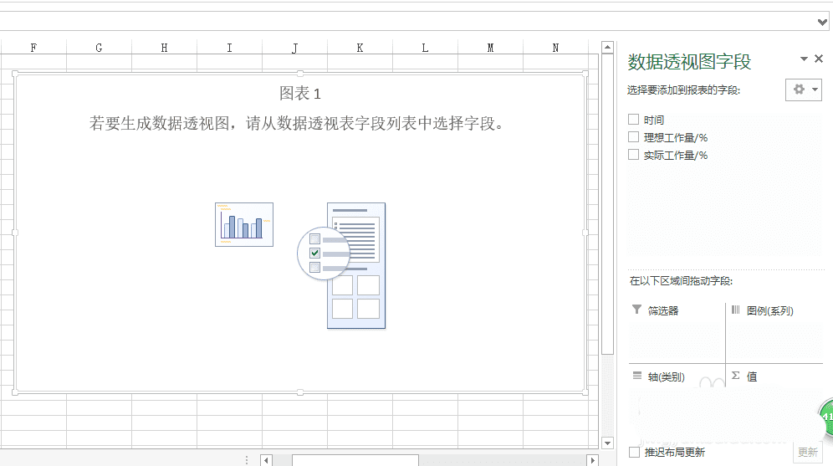Image resolution: width=833 pixels, height=466 pixels.
Task: Close the 数据透视图字段 pane
Action: pos(819,59)
